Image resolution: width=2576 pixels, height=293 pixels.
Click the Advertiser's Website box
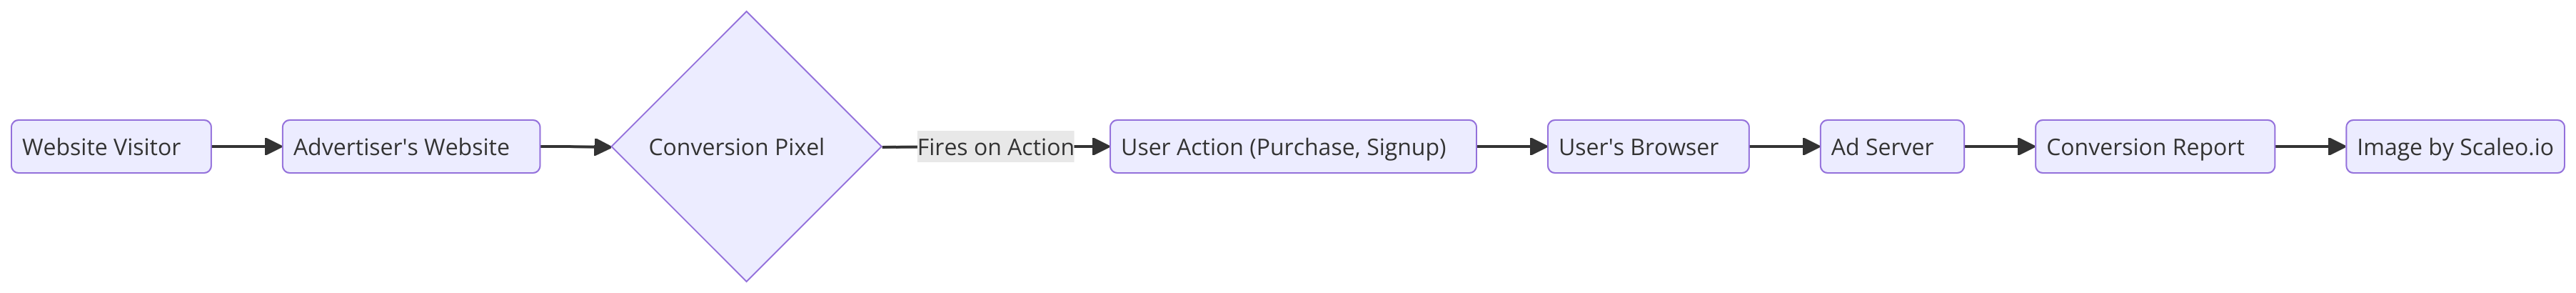click(411, 147)
